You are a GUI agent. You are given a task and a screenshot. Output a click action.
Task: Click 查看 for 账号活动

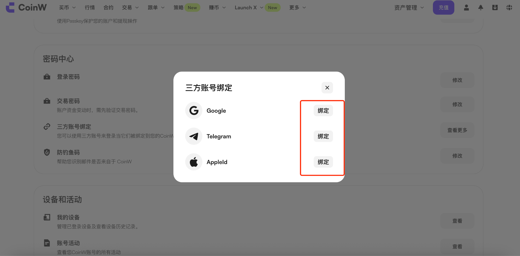pos(457,247)
